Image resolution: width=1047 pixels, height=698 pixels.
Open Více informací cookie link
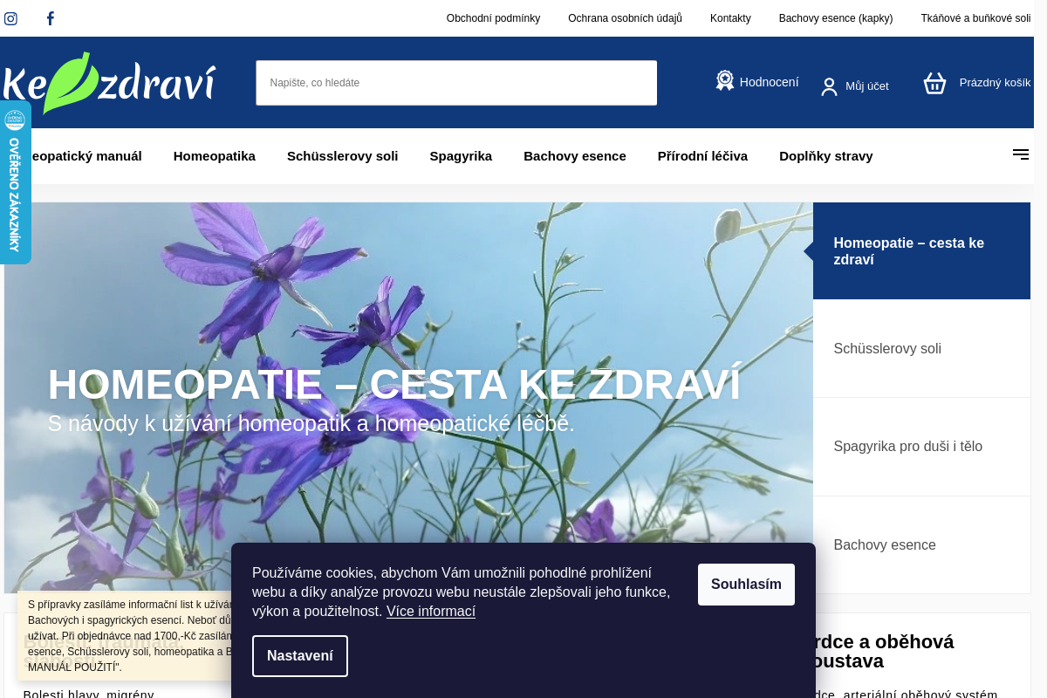431,612
